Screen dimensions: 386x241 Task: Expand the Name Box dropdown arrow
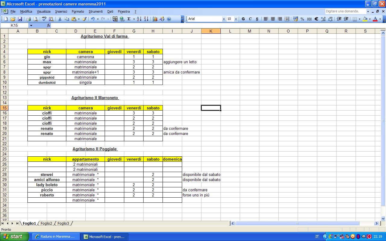coord(31,26)
